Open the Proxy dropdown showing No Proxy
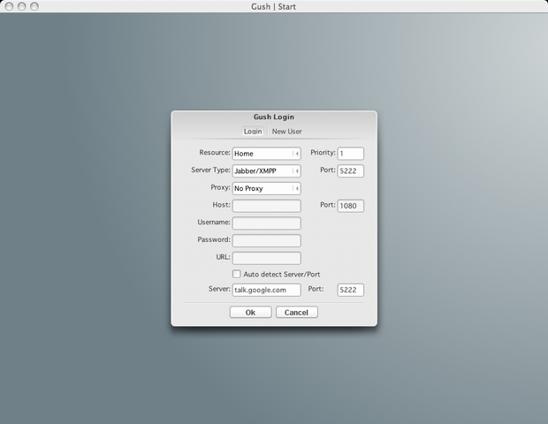548x424 pixels. click(x=266, y=189)
